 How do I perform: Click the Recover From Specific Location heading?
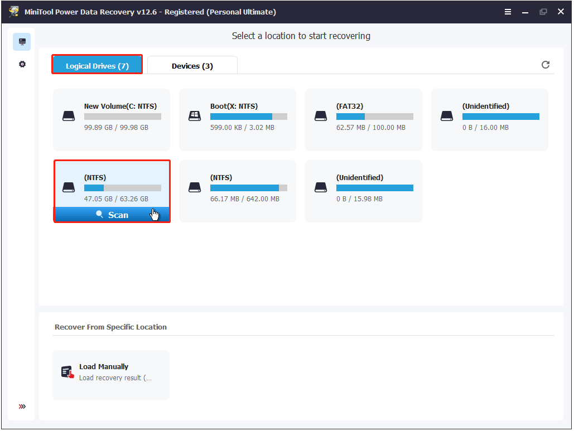[110, 327]
